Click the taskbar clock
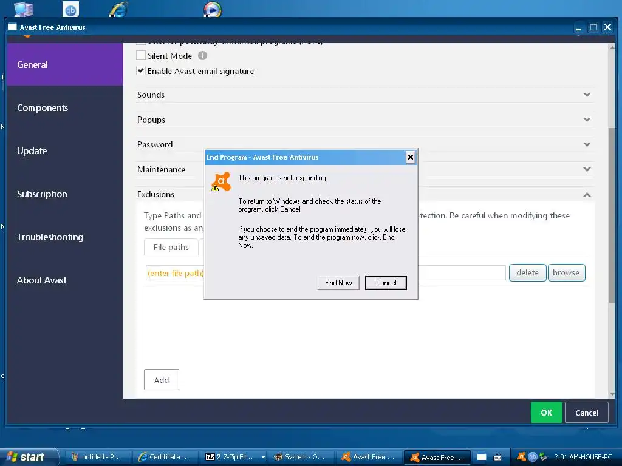Screen dimensions: 622x466 583,457
